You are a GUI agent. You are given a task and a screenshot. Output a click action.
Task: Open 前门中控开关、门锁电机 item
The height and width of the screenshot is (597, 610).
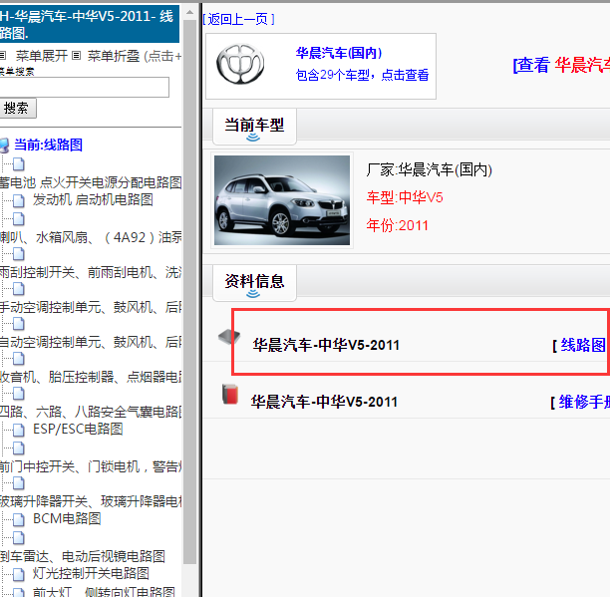click(x=91, y=466)
